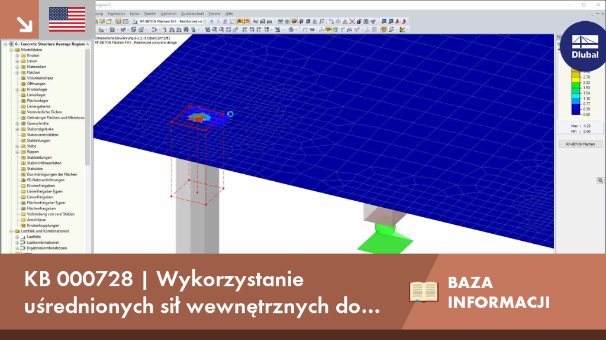The height and width of the screenshot is (340, 606).
Task: Expand the Lastfälle tree node
Action: point(17,237)
